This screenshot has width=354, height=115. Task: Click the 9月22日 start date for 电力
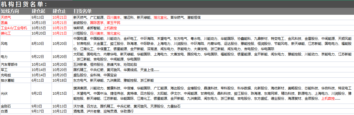41,57
